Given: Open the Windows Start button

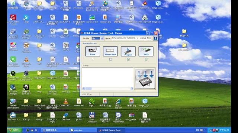Looking at the screenshot, I should pyautogui.click(x=15, y=130).
